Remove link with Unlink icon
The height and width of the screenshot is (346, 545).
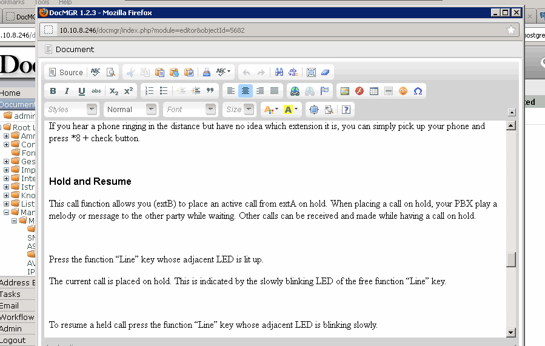[x=309, y=91]
